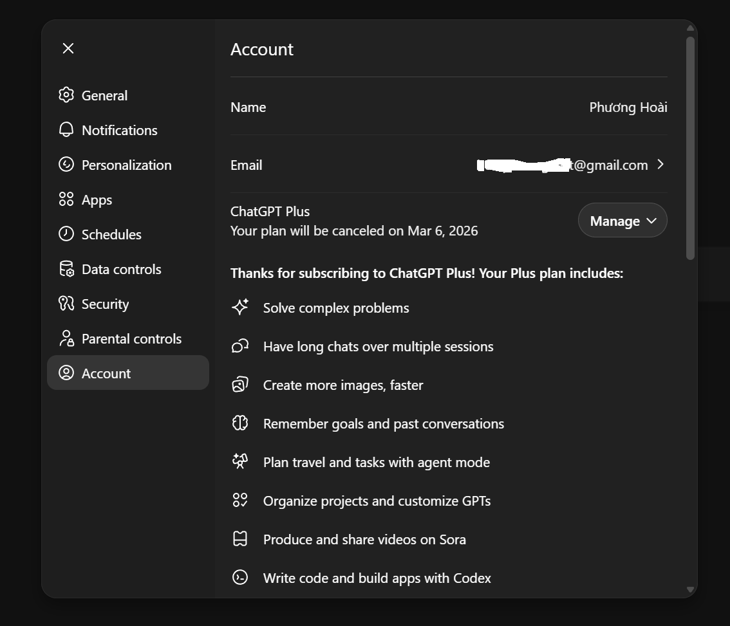Open the Notifications settings tab
Image resolution: width=730 pixels, height=626 pixels.
point(128,131)
